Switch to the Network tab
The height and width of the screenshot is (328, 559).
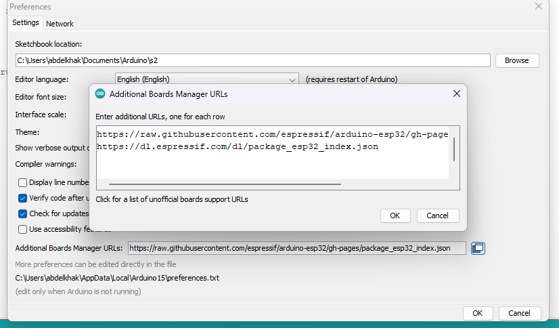[x=60, y=24]
